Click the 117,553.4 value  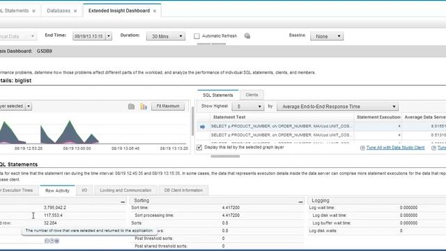[x=53, y=215]
